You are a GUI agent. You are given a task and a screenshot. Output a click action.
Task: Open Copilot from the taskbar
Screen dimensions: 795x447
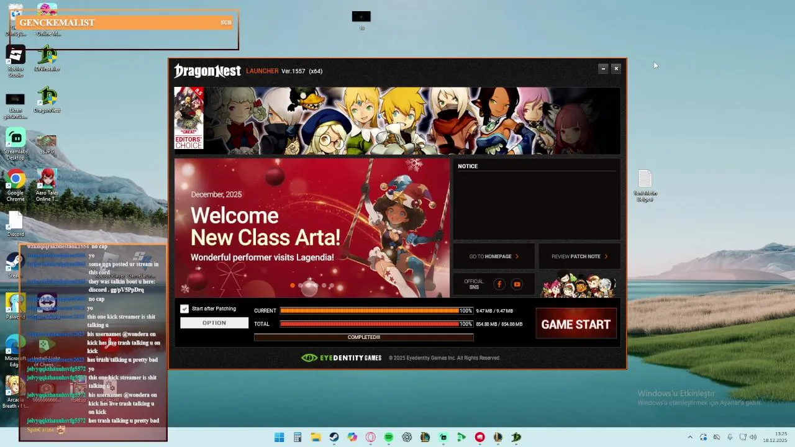352,437
